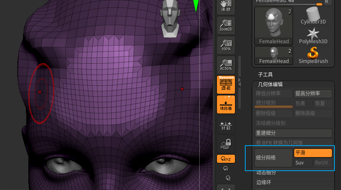Click 冻结细分级别 freeze subdivision levels
Viewport: 341px width, 190px height.
pos(293,123)
